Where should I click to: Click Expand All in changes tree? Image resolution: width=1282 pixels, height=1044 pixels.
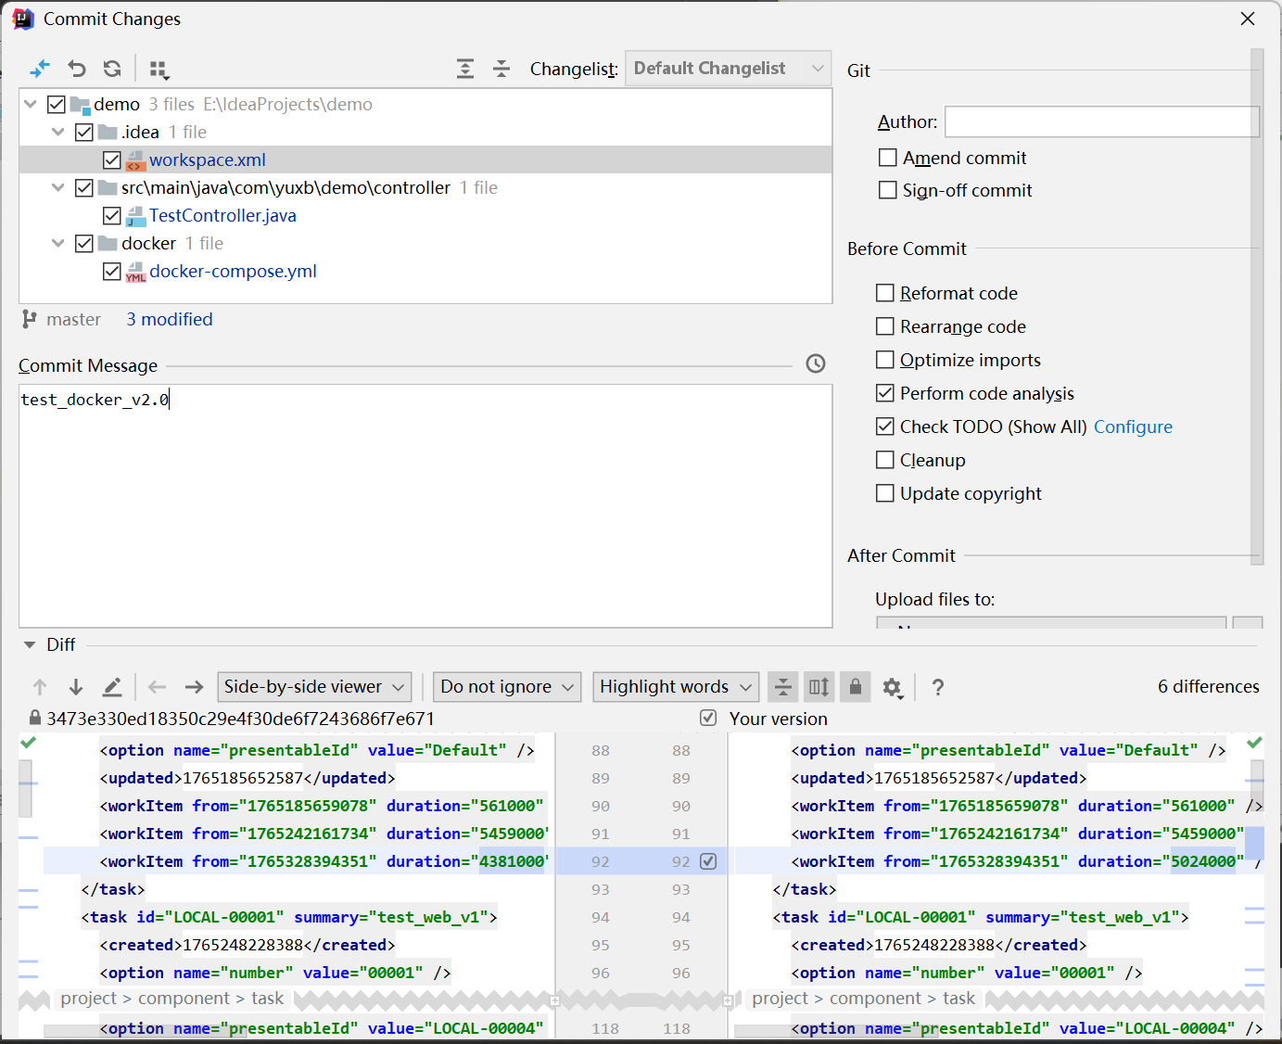[x=465, y=69]
